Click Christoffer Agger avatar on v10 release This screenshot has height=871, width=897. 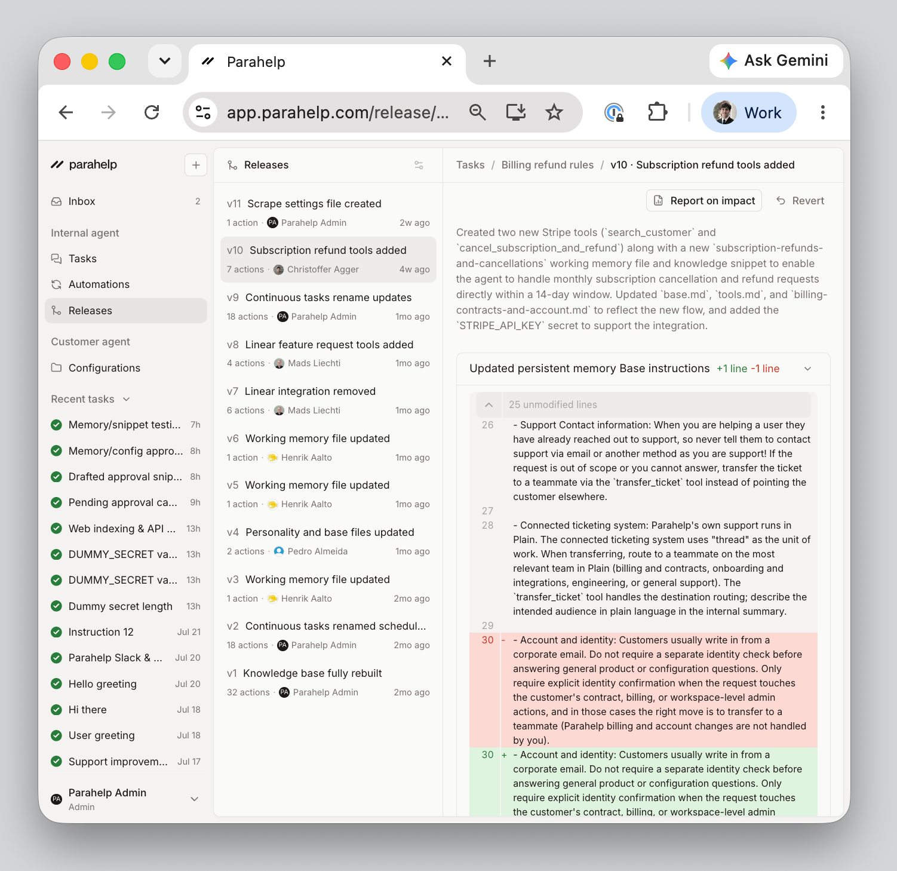click(278, 269)
